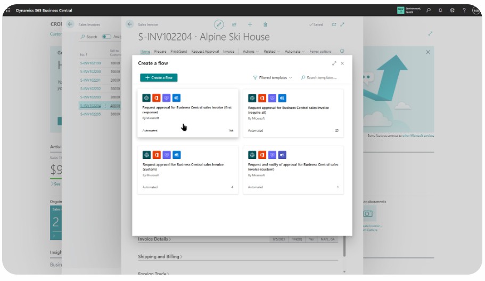Open the Filtered templates dropdown
485x281 pixels.
point(273,78)
